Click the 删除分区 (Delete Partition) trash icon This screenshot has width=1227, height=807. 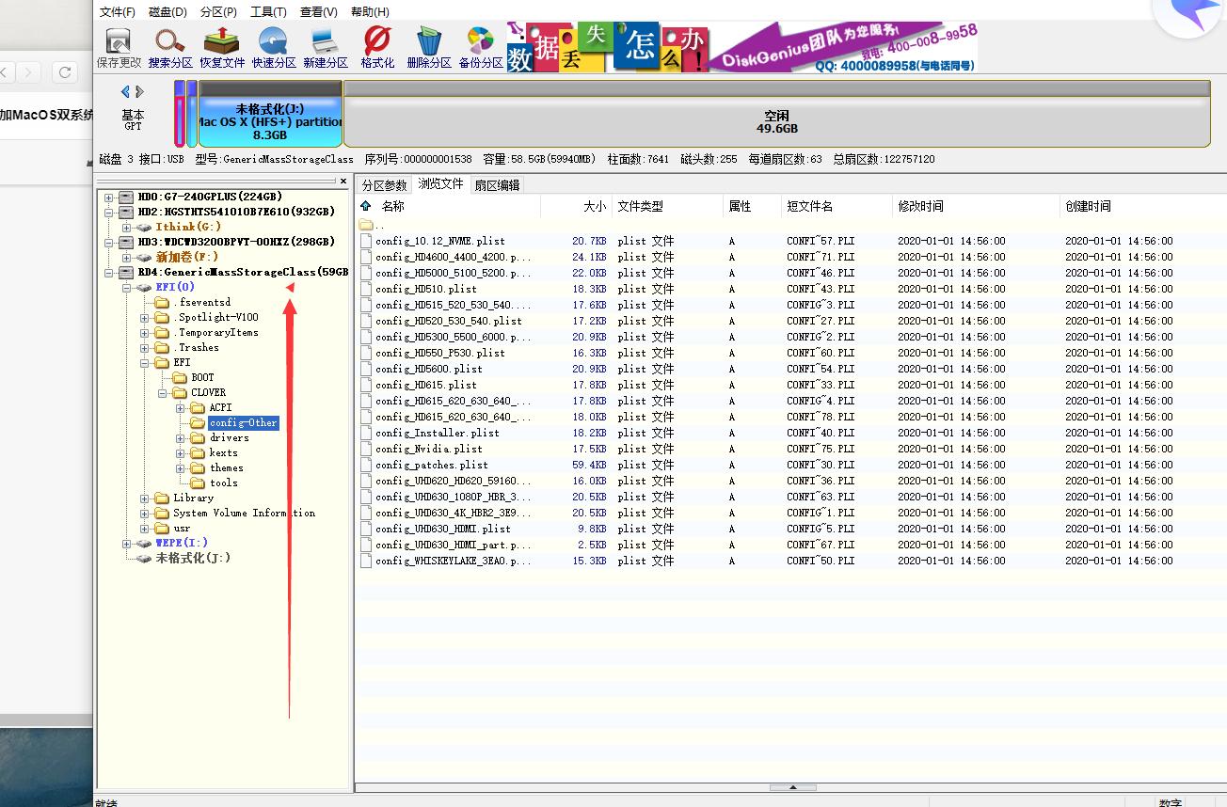429,47
